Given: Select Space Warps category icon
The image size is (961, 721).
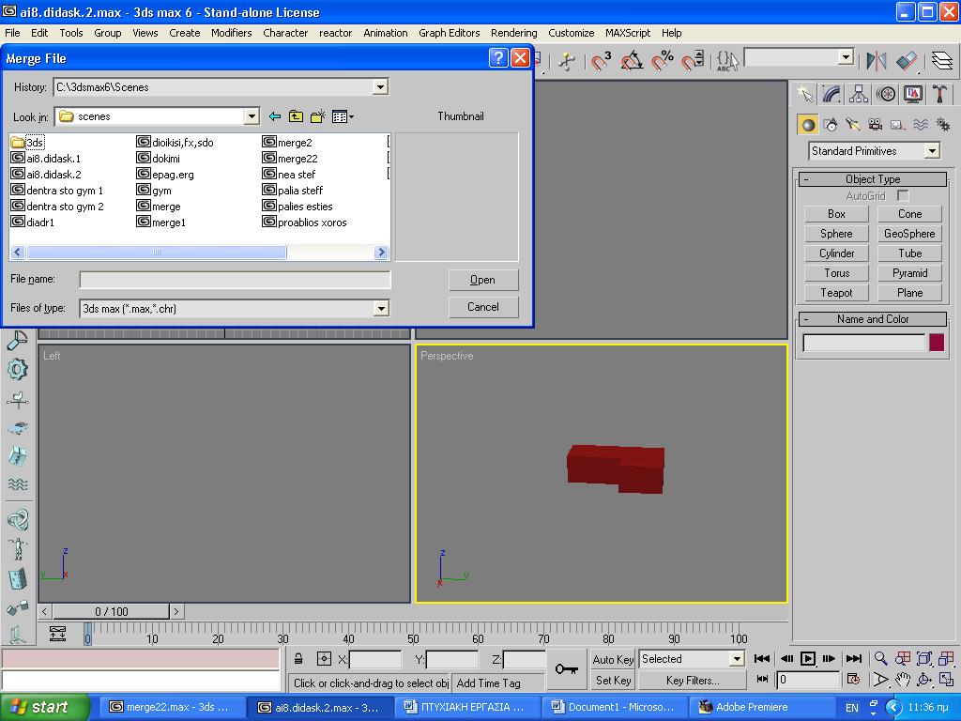Looking at the screenshot, I should point(920,125).
